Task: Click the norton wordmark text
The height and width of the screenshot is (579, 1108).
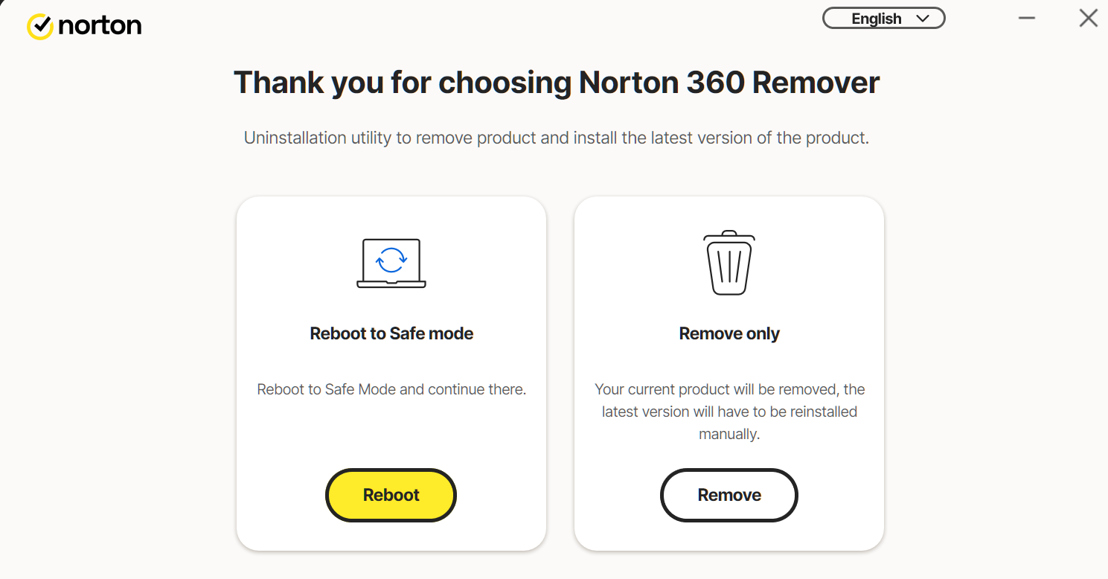Action: point(100,25)
